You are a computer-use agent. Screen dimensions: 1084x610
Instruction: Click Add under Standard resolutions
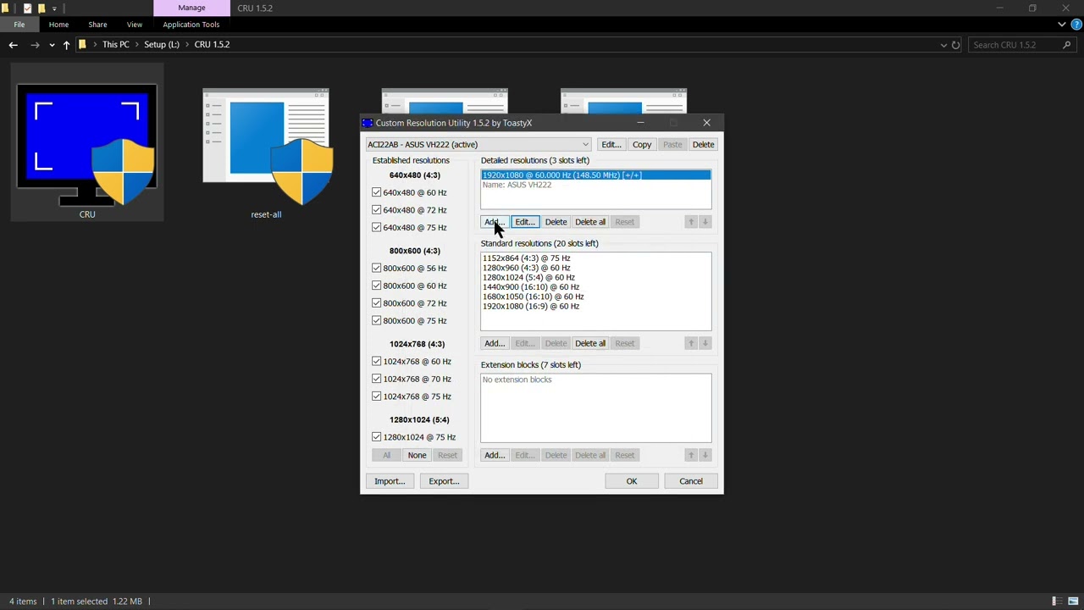tap(494, 343)
